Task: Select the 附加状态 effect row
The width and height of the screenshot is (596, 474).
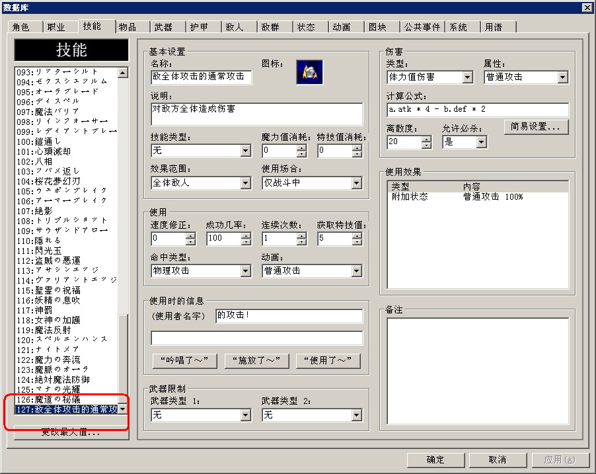Action: tap(478, 197)
